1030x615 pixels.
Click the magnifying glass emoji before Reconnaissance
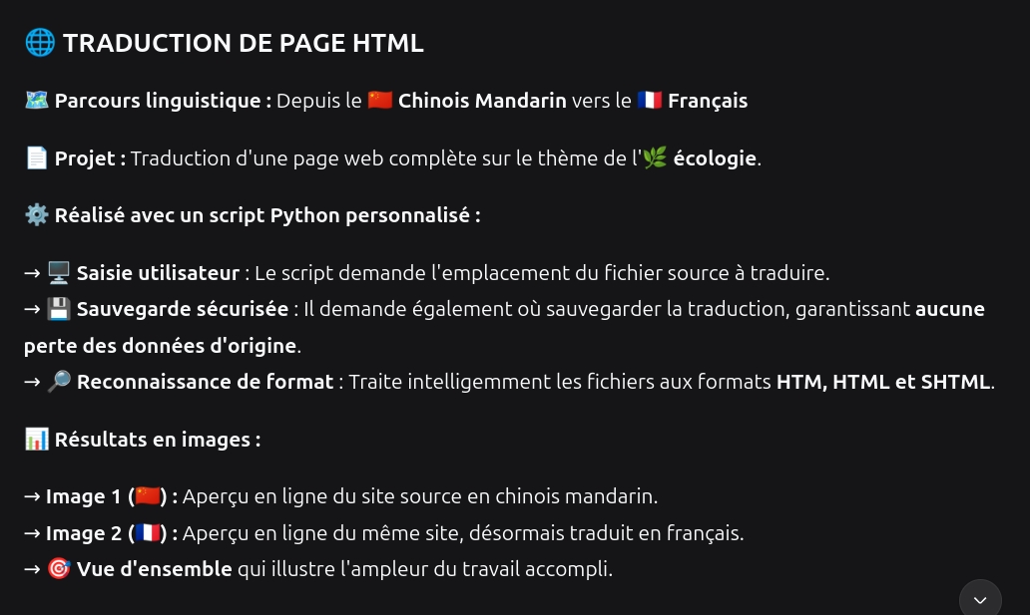pos(59,382)
